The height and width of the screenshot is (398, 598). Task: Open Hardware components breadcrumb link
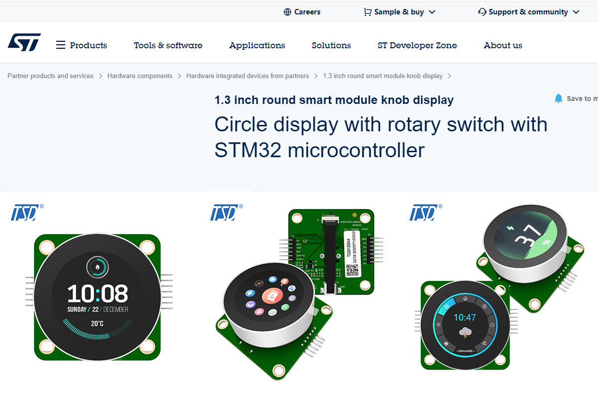[x=140, y=76]
